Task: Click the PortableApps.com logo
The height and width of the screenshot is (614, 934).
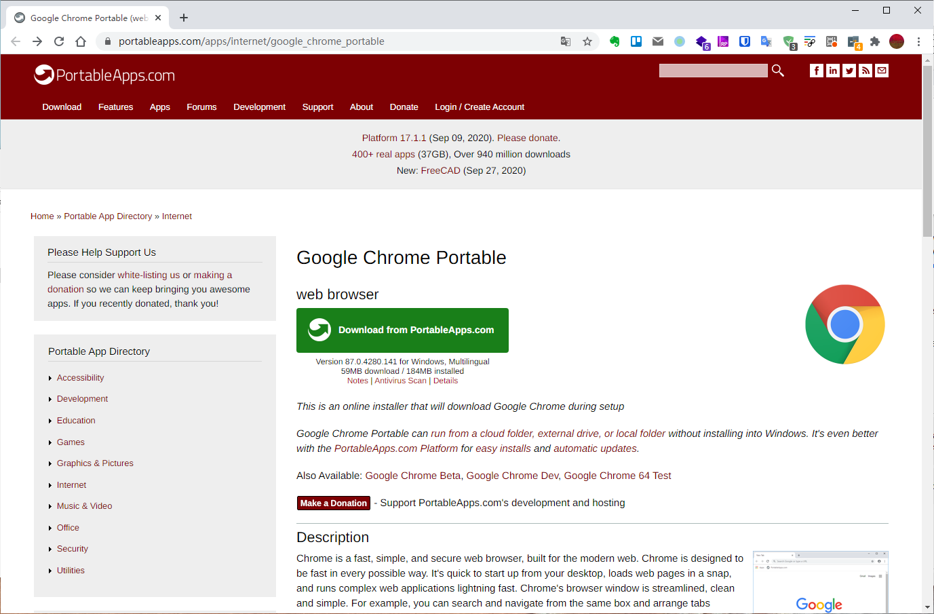Action: coord(104,75)
